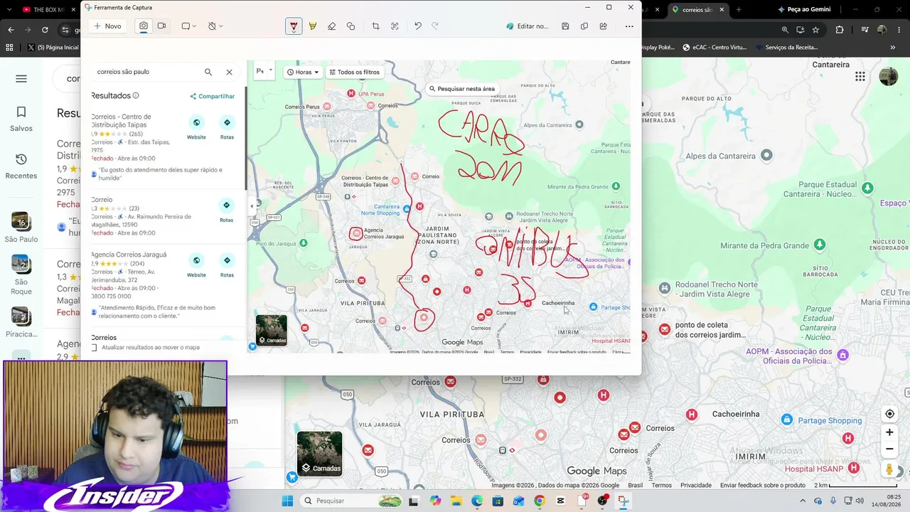Open Recentes in Google Maps sidebar
910x512 pixels.
point(21,166)
